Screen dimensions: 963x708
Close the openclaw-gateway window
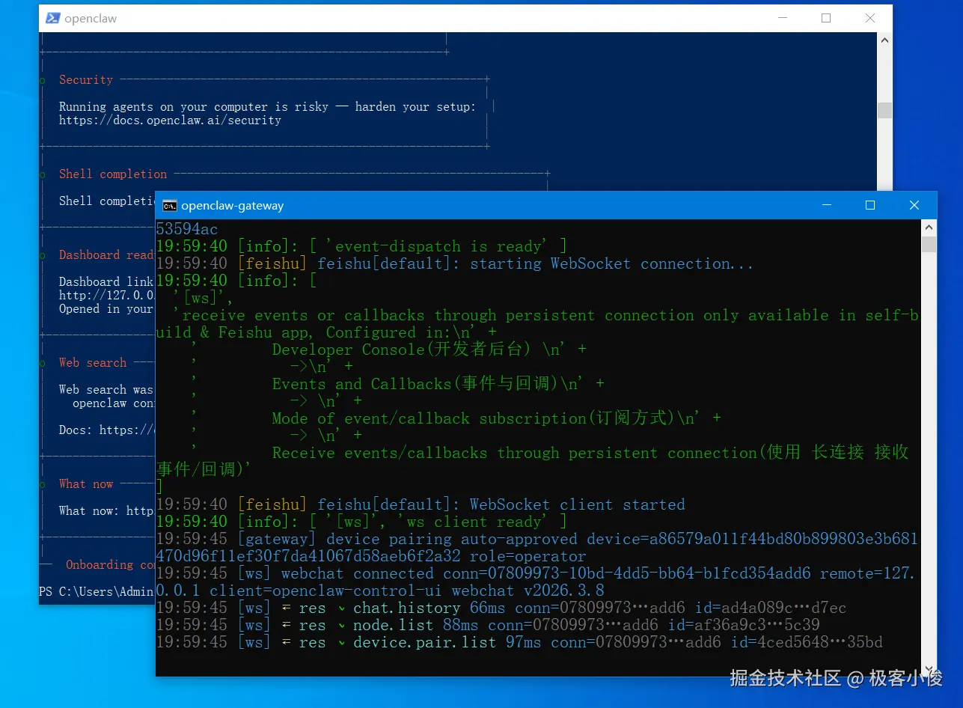coord(914,205)
